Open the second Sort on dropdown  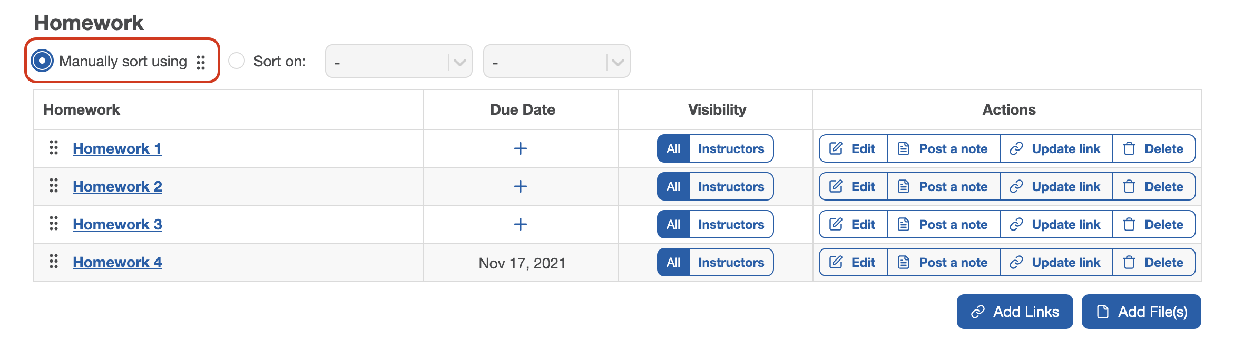556,62
